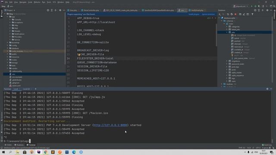Open the VCS menu

coord(54,2)
